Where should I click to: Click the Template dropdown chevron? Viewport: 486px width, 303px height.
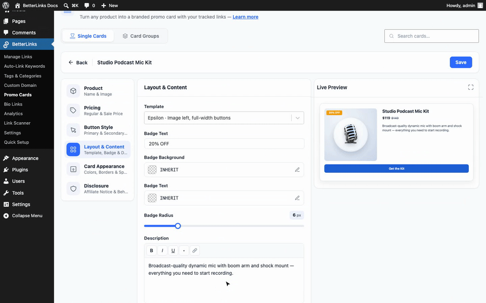tap(298, 118)
